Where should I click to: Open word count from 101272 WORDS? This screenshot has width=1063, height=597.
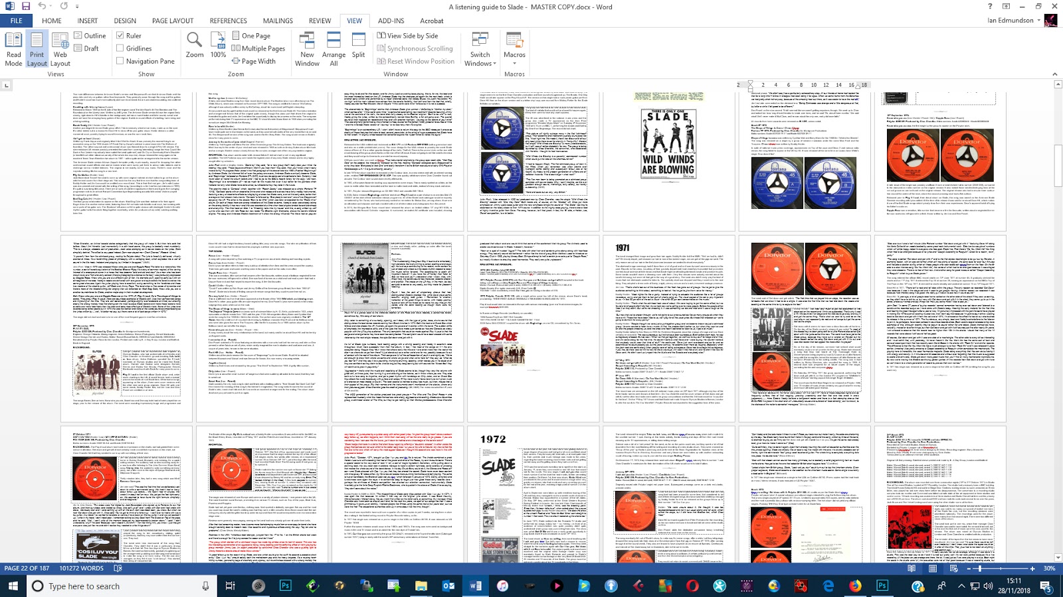tap(82, 568)
